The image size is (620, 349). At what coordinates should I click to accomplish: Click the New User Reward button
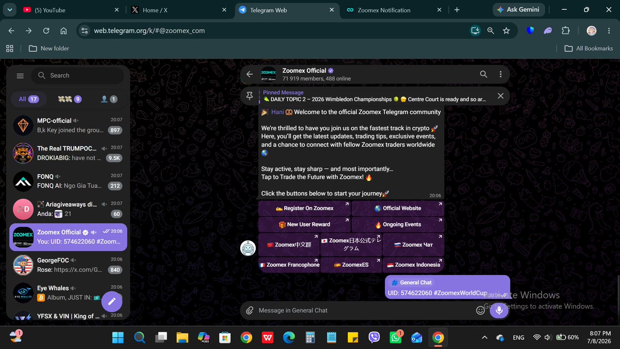(304, 224)
